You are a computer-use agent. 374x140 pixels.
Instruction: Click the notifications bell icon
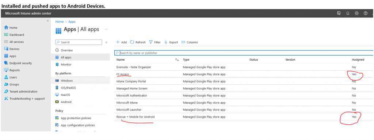(348, 13)
